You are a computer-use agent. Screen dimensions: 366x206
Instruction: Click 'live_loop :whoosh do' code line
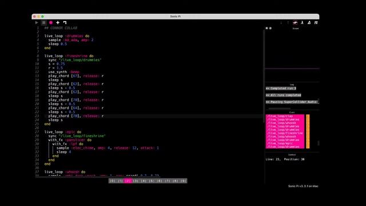click(x=65, y=172)
